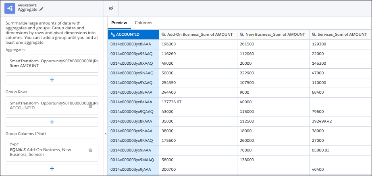Click cell 0014x000003yx9QAAQ
The height and width of the screenshot is (176, 372).
(133, 112)
